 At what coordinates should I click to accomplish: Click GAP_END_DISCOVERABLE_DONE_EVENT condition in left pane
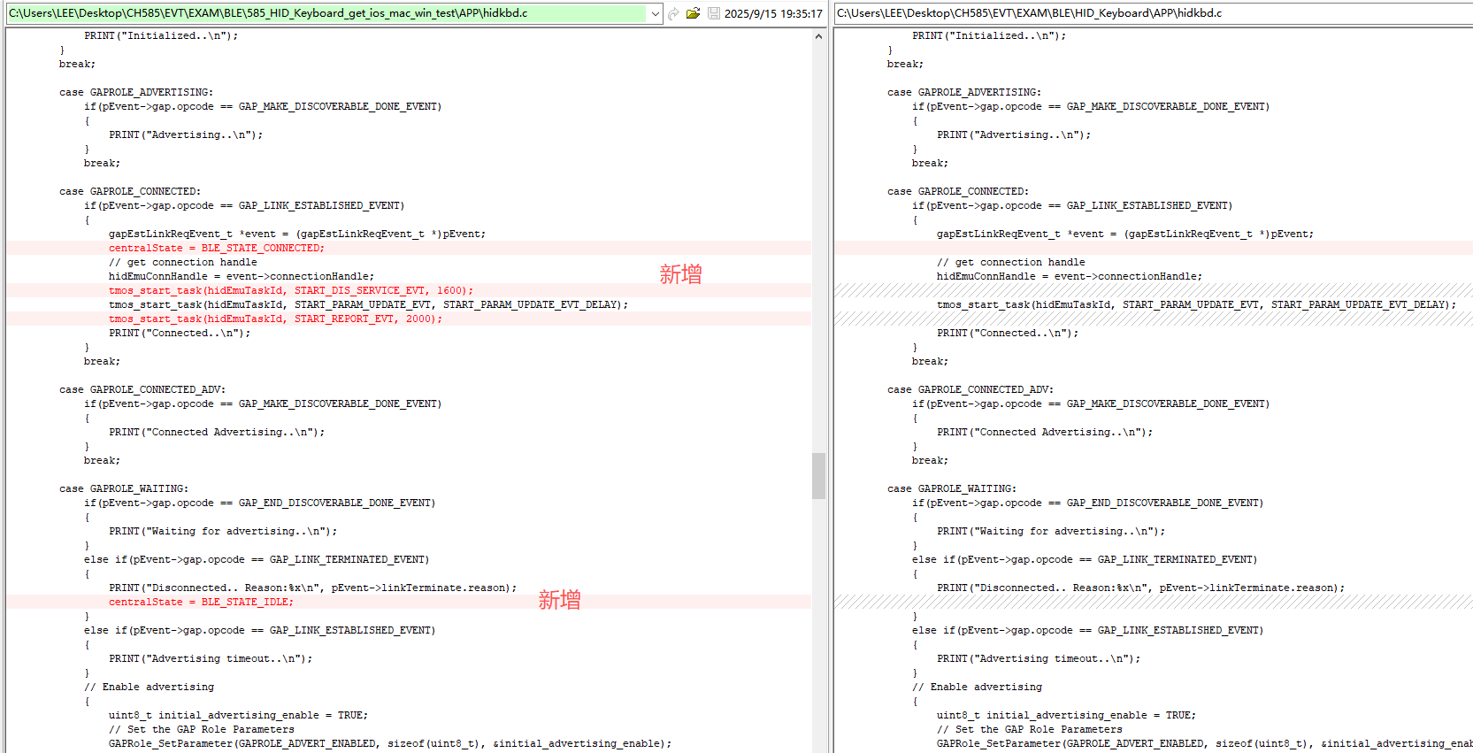click(x=259, y=503)
